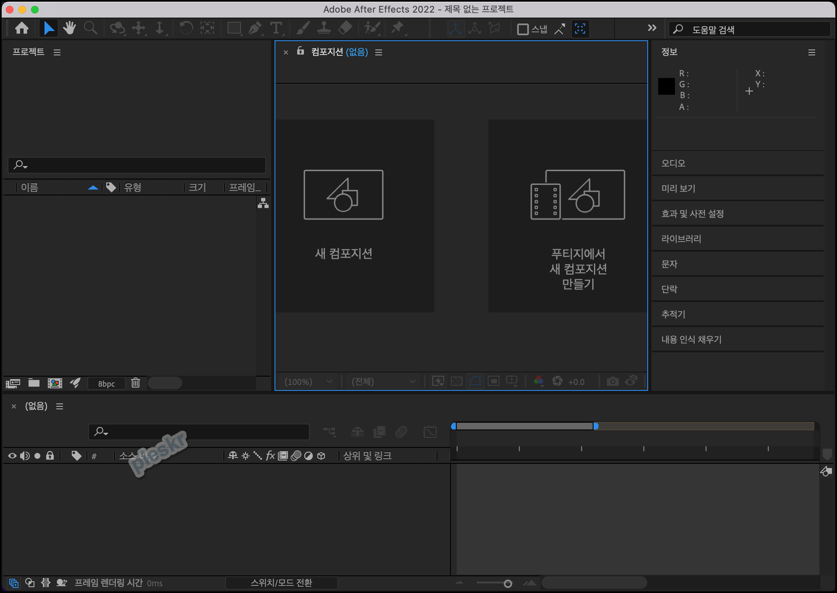Click the 새 컴포지션 button

coord(343,216)
